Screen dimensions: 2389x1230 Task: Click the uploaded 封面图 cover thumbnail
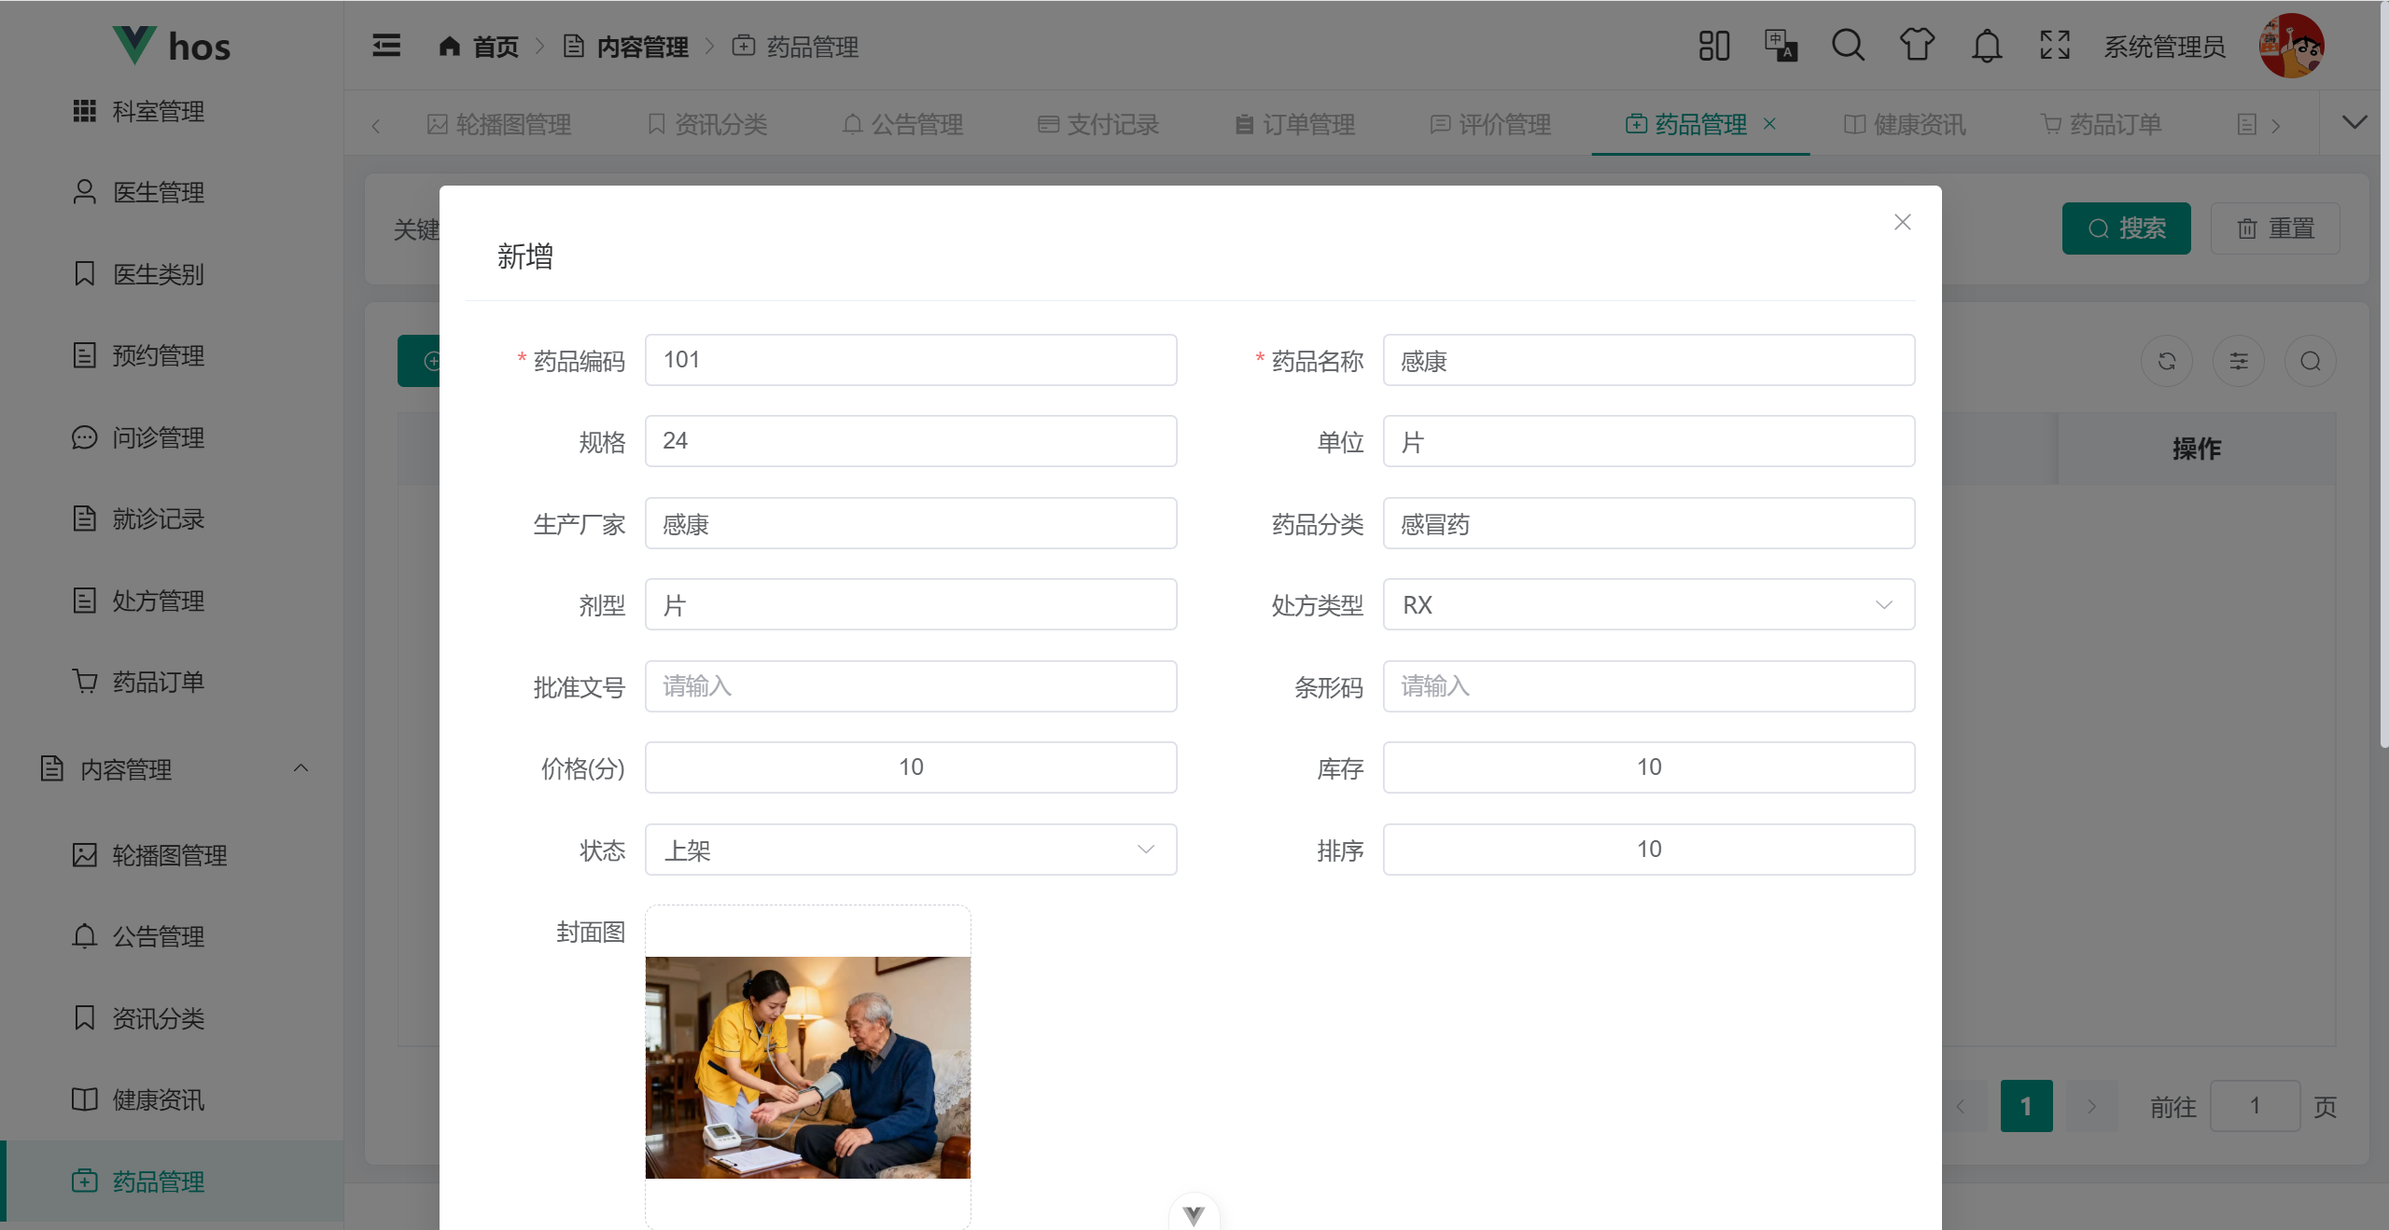[x=807, y=1067]
